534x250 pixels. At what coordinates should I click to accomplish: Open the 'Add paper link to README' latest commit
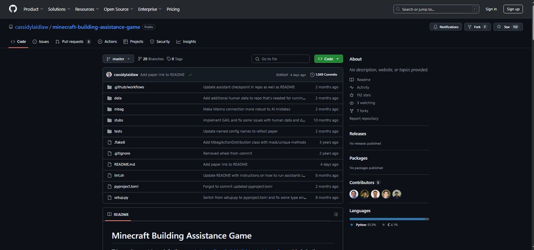click(162, 75)
